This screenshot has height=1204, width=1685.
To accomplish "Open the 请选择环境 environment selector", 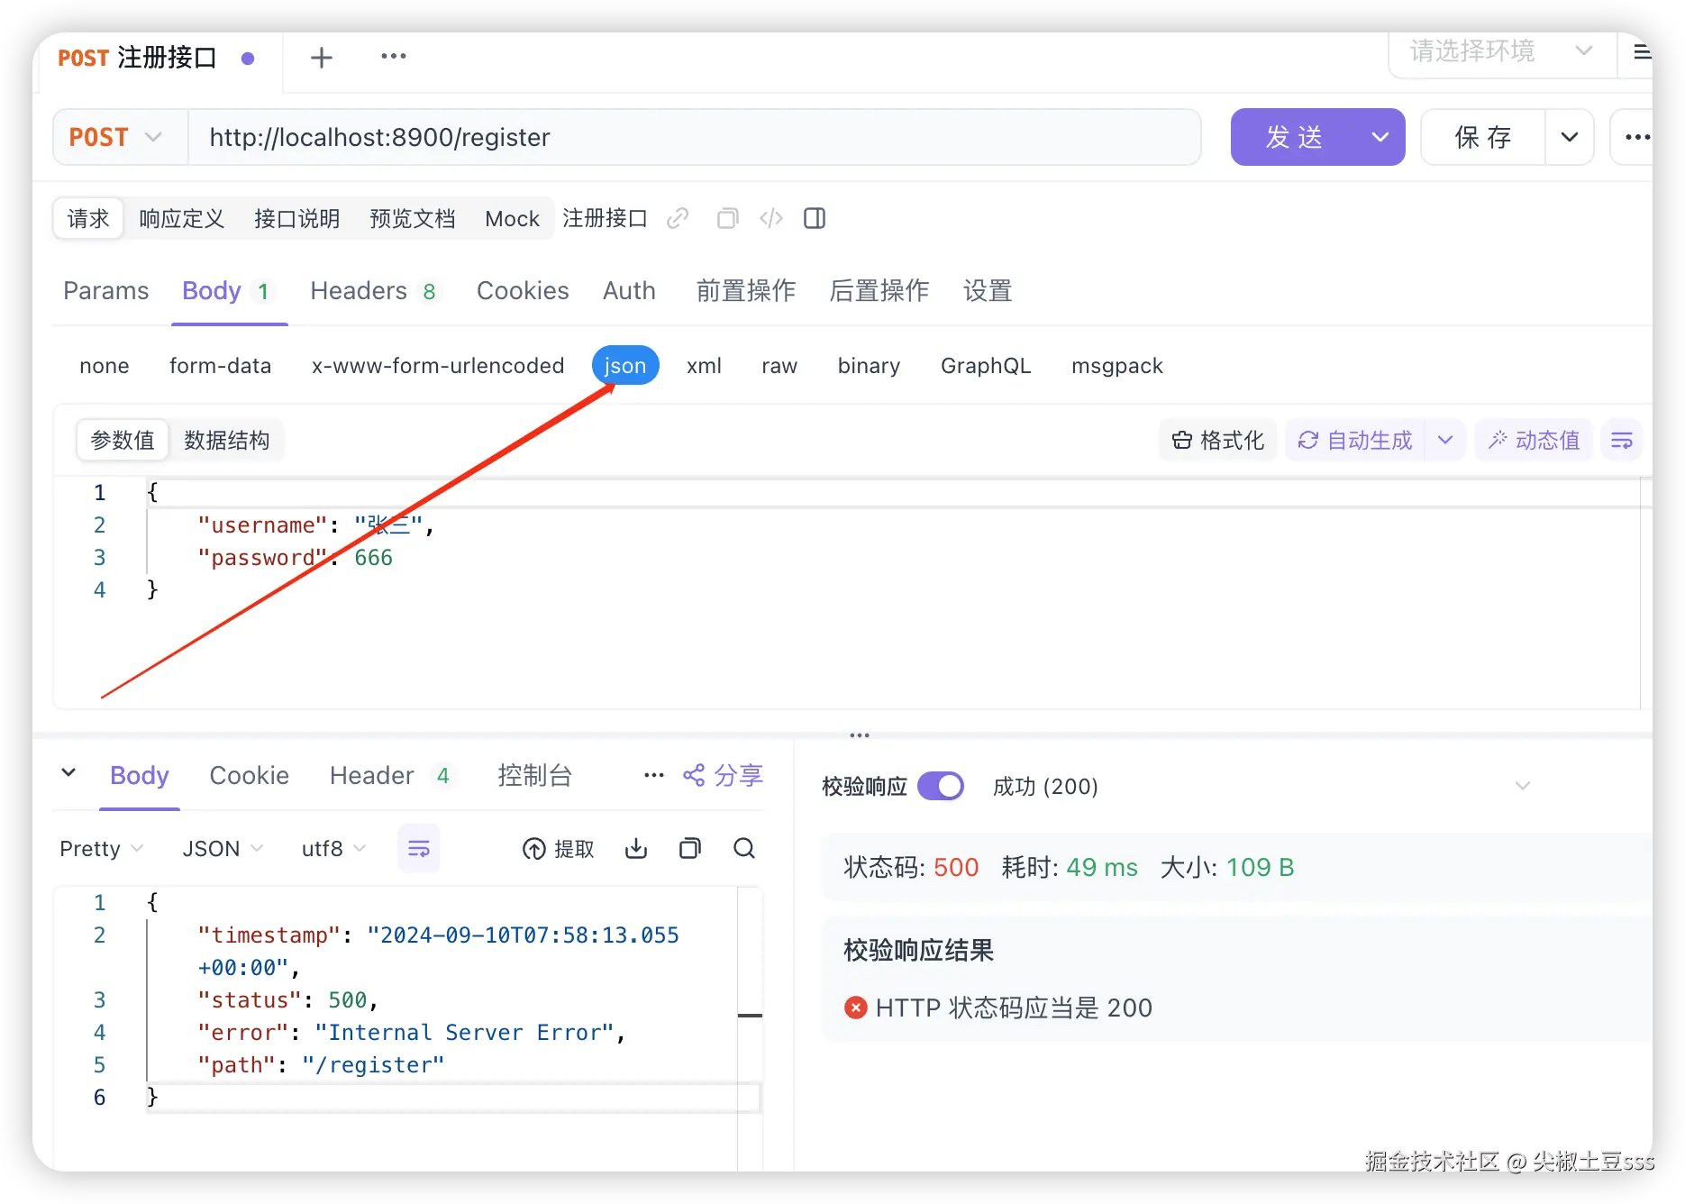I will point(1501,51).
